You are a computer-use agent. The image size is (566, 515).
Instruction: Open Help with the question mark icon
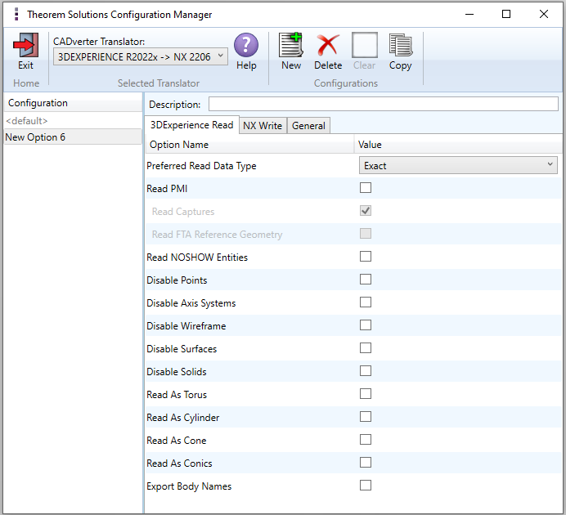246,45
